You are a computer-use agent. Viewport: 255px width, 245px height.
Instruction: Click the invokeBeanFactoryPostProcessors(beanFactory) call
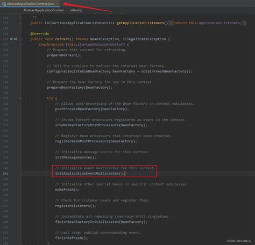pyautogui.click(x=100, y=125)
